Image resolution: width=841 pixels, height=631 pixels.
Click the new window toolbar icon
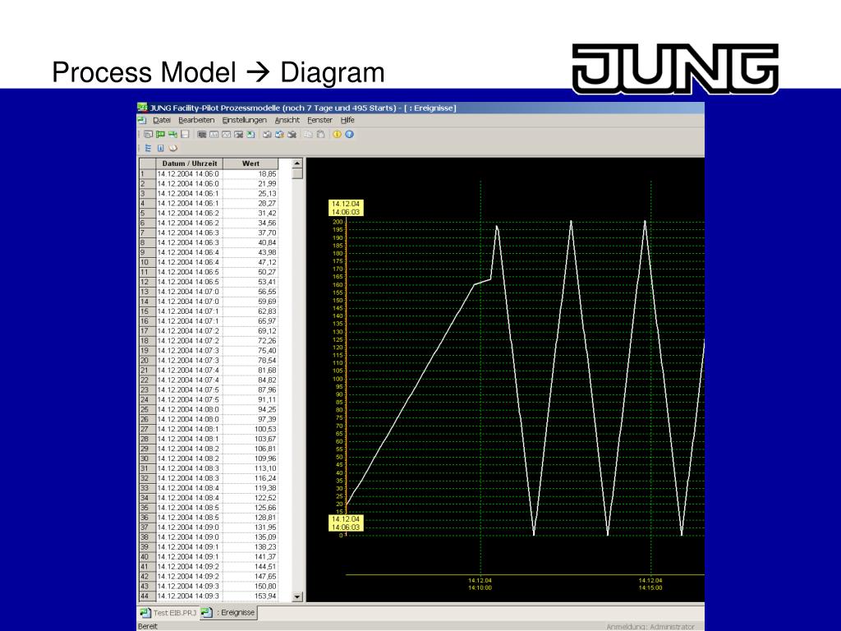tap(148, 135)
